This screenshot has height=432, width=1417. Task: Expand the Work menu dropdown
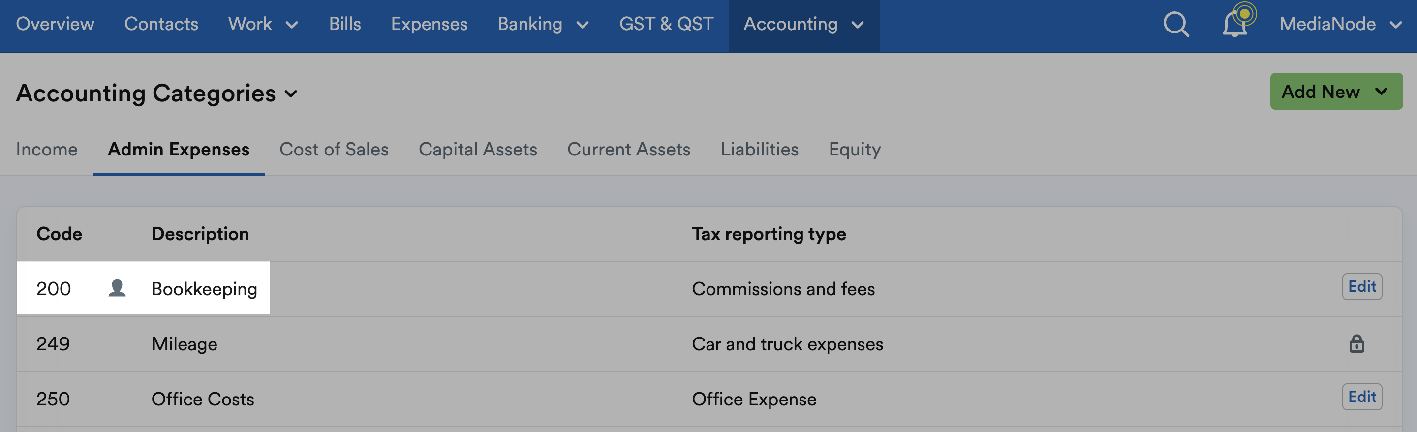click(x=264, y=24)
